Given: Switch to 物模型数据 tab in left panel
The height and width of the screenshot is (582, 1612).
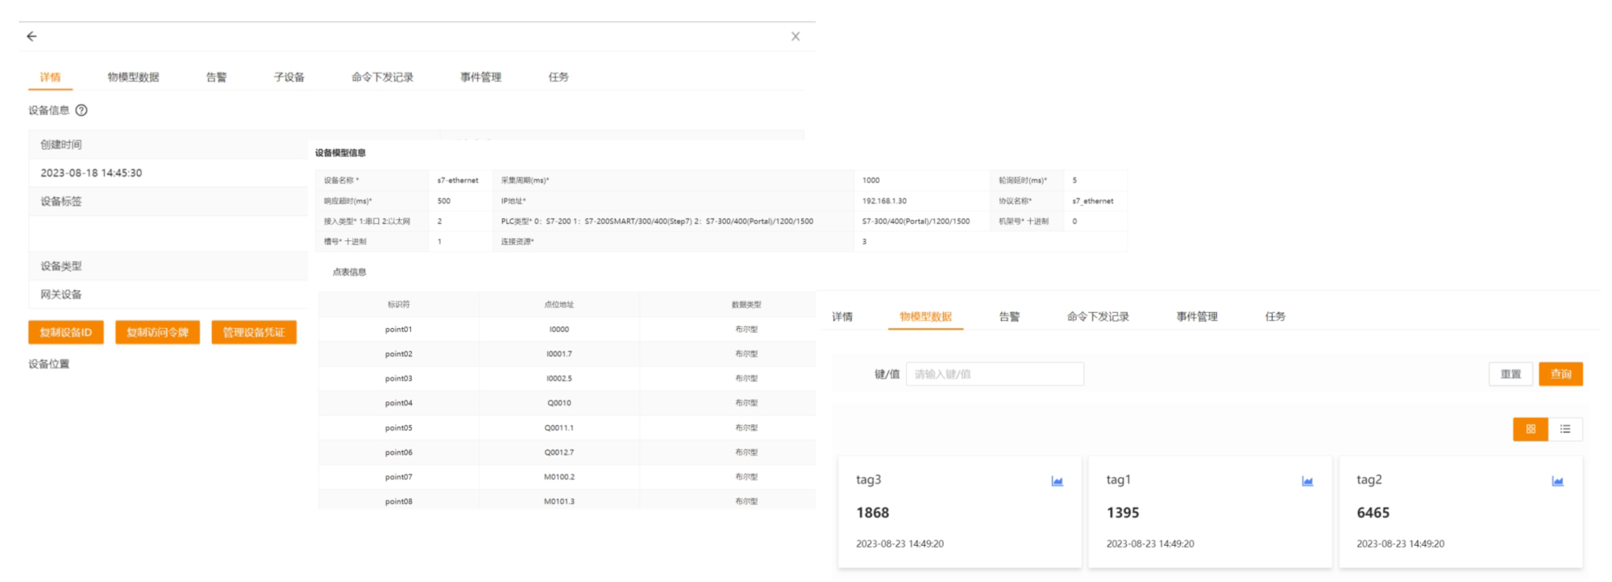Looking at the screenshot, I should 133,77.
